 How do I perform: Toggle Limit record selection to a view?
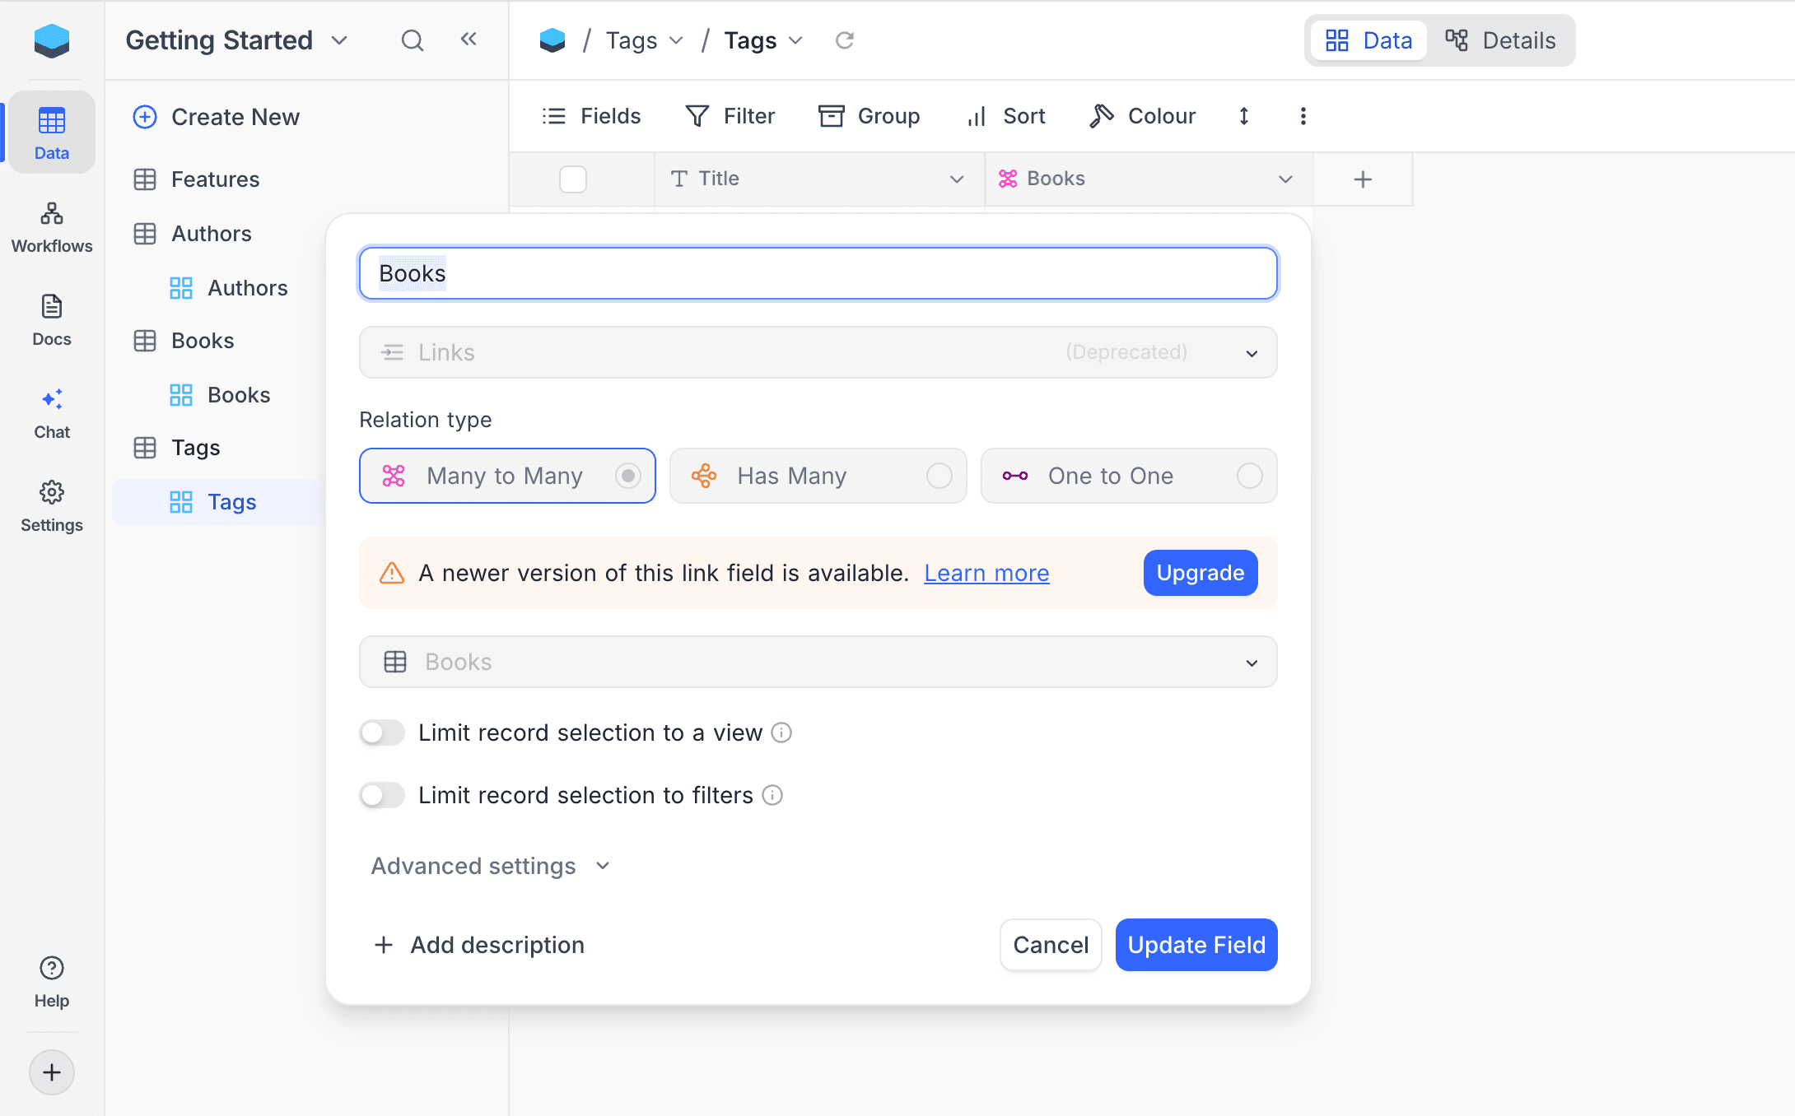382,732
